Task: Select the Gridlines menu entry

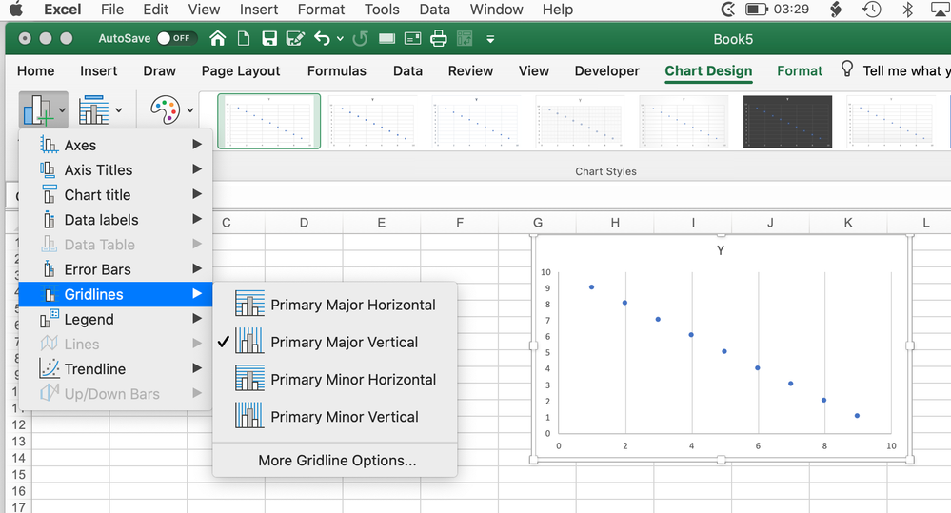Action: pos(116,294)
